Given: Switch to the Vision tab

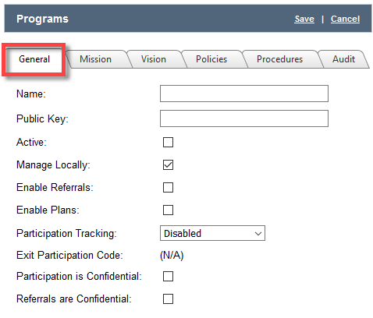Looking at the screenshot, I should point(154,59).
